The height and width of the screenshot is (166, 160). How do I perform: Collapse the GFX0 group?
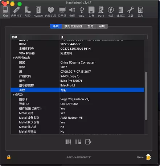(14, 95)
